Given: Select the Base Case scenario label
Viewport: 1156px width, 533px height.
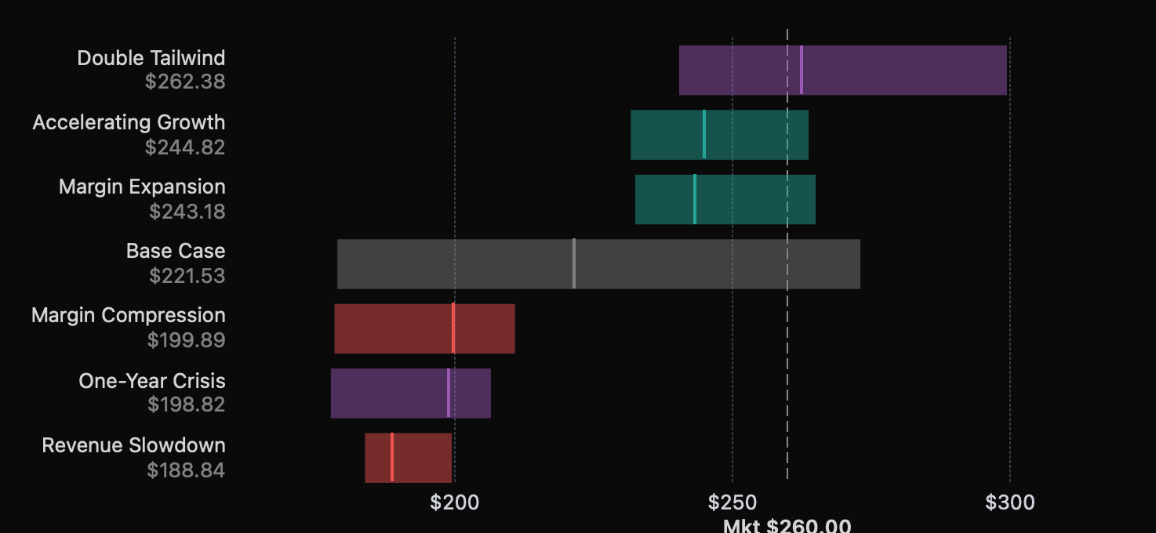Looking at the screenshot, I should coord(176,252).
